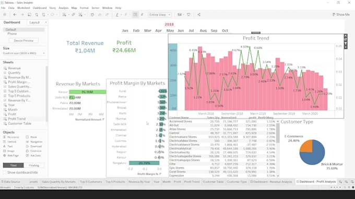Image resolution: width=355 pixels, height=199 pixels.
Task: Open the dashboard Size dropdown
Action: (24, 53)
